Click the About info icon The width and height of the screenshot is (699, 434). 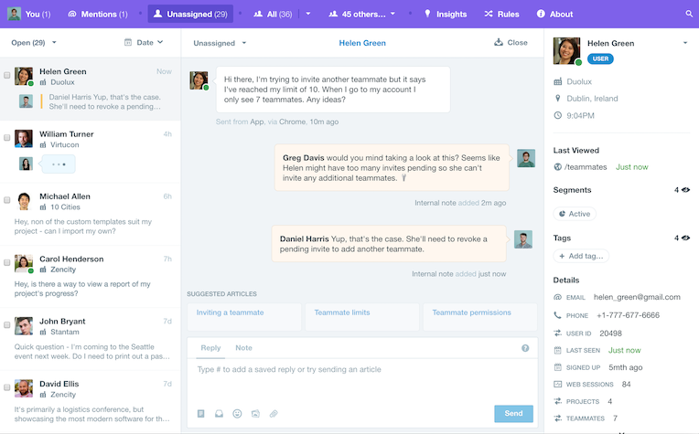click(x=541, y=14)
